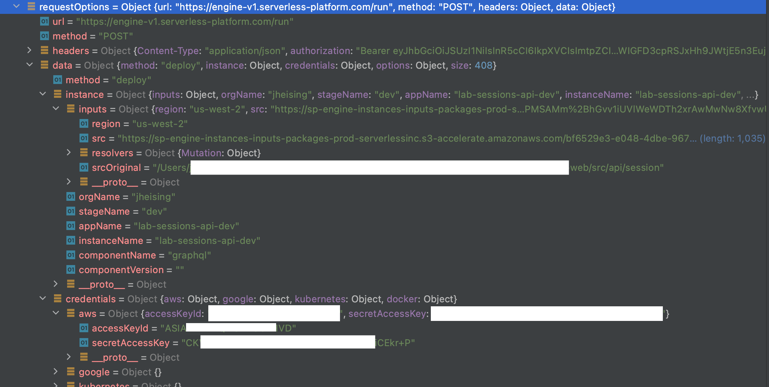Collapse the data object node

click(x=30, y=65)
